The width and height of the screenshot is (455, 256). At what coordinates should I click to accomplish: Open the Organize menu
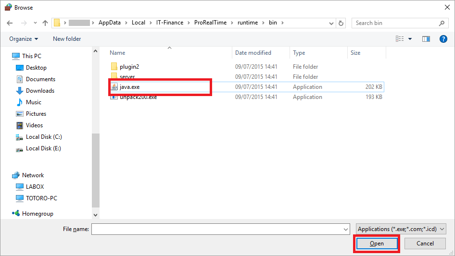click(x=24, y=39)
